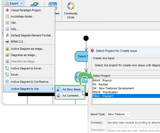Viewport: 160px width, 133px height.
Task: Click the BPMN 2.0 export icon
Action: [7, 42]
